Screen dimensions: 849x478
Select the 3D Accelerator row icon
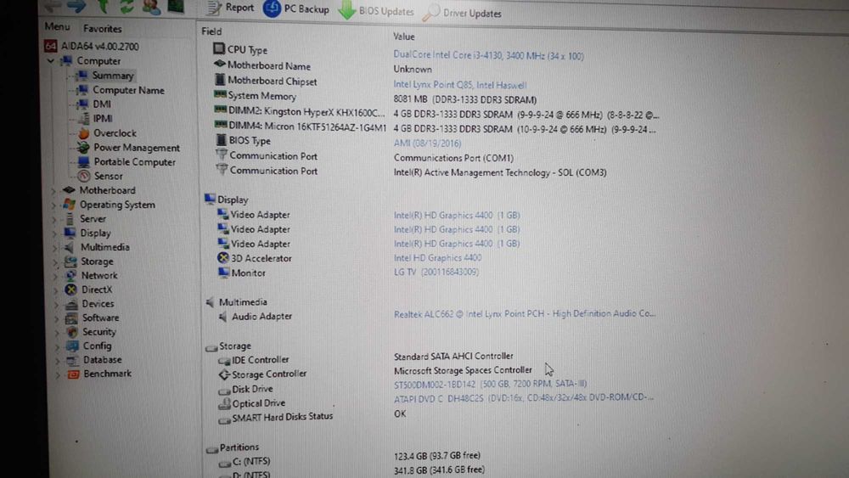(x=223, y=257)
